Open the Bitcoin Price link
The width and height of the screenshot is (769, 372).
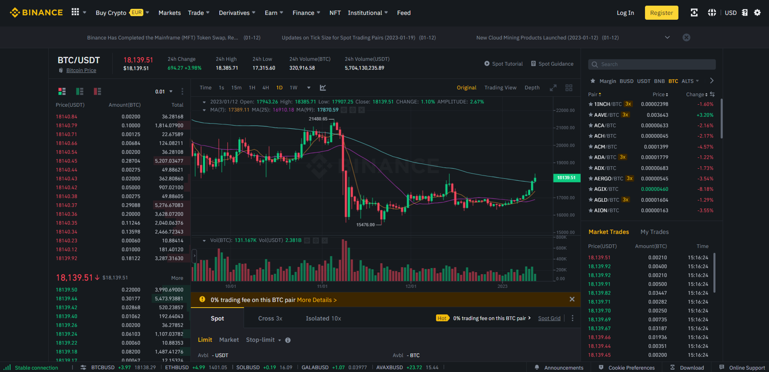(81, 70)
